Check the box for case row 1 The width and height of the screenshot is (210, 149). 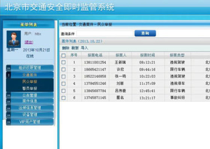63,62
